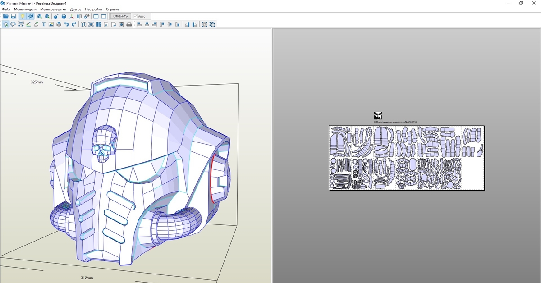Open the Меню модели menu
Viewport: 541px width, 283px height.
click(x=25, y=9)
